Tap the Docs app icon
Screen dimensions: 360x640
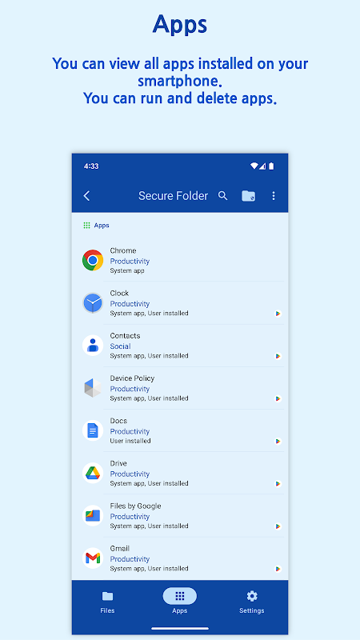(x=93, y=430)
